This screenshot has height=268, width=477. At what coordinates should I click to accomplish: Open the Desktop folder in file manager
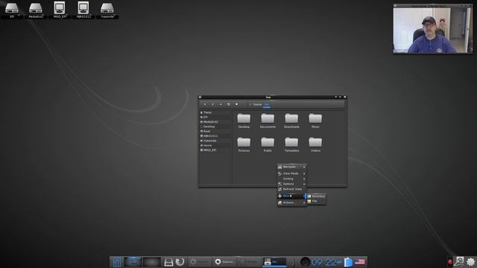coord(244,121)
